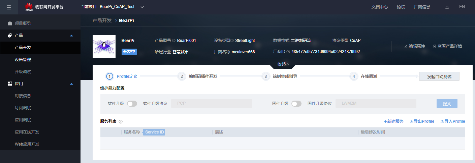This screenshot has height=163, width=475.
Task: Click the BearPi product thumbnail image
Action: (104, 47)
